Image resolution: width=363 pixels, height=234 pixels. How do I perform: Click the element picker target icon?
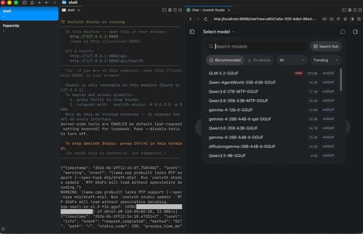[338, 19]
